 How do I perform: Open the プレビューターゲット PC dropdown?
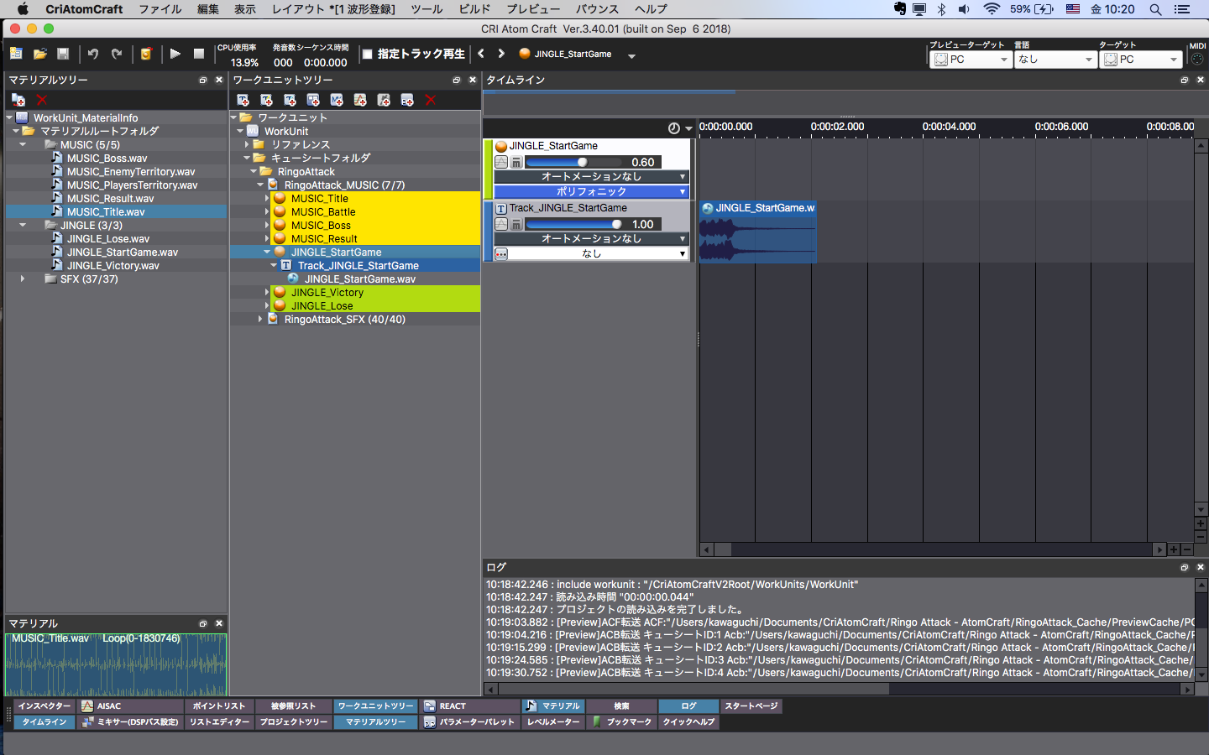click(x=971, y=60)
